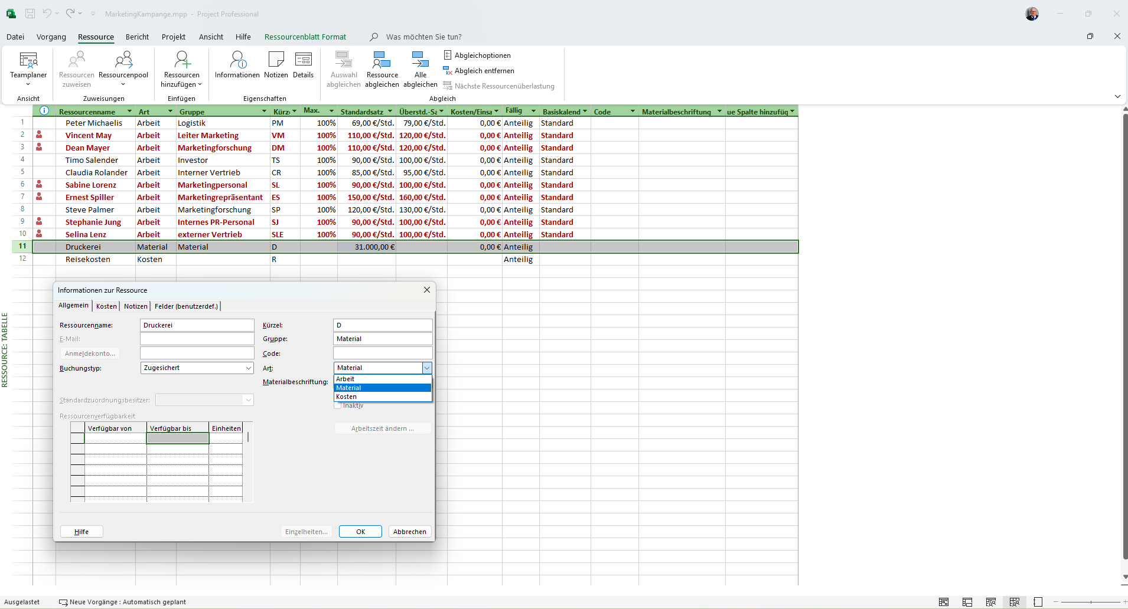Open the Ressourcenpool menu
The width and height of the screenshot is (1128, 609).
[x=123, y=69]
